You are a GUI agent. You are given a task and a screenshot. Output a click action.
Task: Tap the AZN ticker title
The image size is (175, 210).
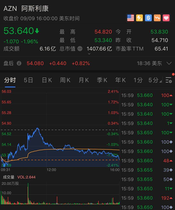(10, 9)
